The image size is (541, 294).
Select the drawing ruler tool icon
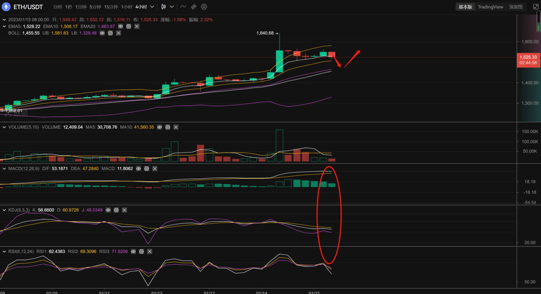[x=194, y=7]
